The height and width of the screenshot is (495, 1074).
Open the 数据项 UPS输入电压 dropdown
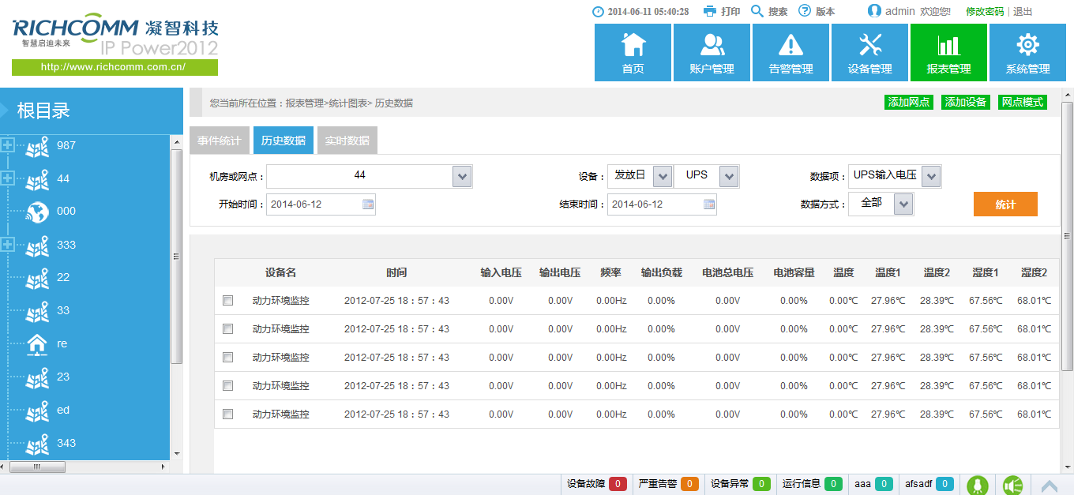(x=931, y=177)
